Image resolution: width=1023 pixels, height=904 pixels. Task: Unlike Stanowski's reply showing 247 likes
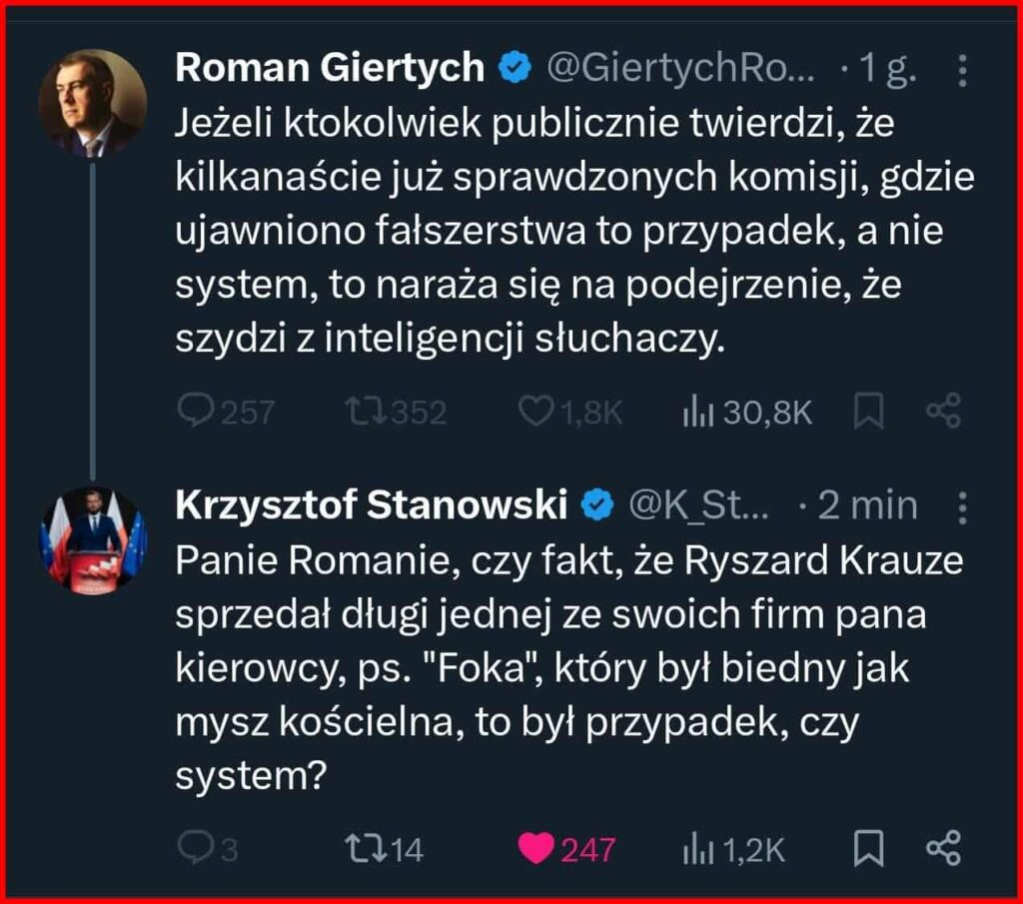point(539,849)
